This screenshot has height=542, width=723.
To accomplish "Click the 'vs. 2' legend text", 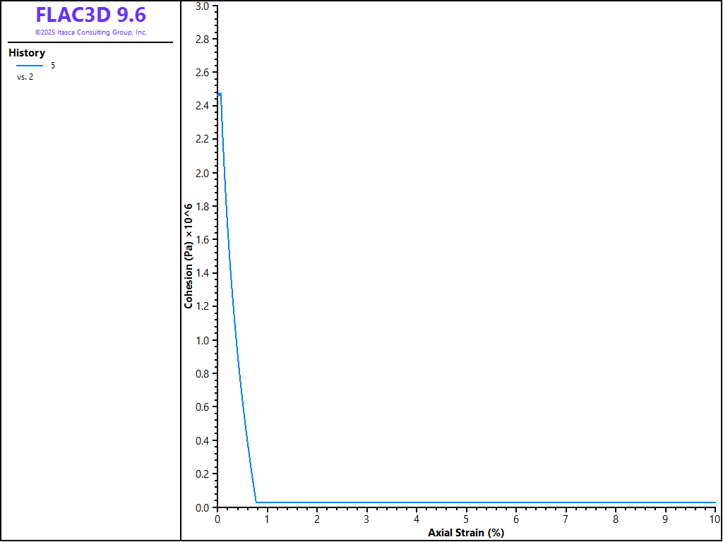I will click(25, 77).
